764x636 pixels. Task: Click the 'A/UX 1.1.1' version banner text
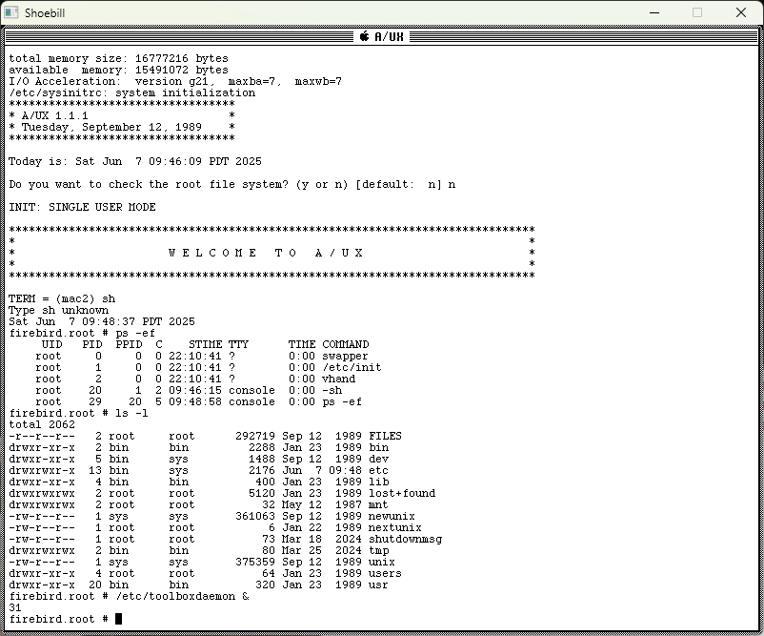click(55, 115)
